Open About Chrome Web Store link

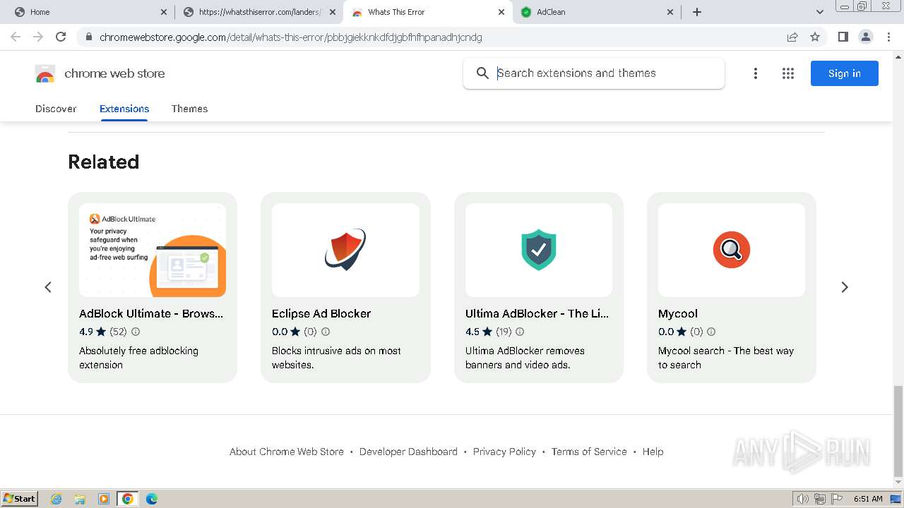287,452
